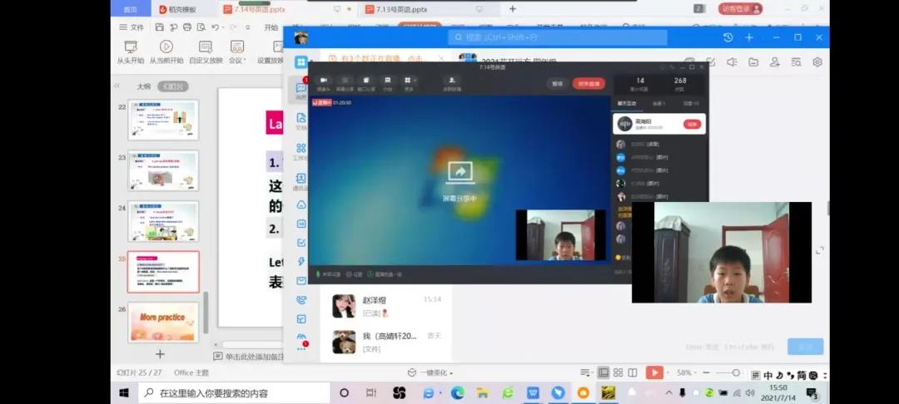
Task: Select the 大纲 outline panel tab
Action: pyautogui.click(x=144, y=86)
